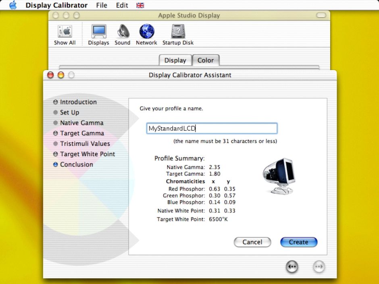Click the UK flag input menu
The height and width of the screenshot is (284, 379).
click(x=140, y=5)
